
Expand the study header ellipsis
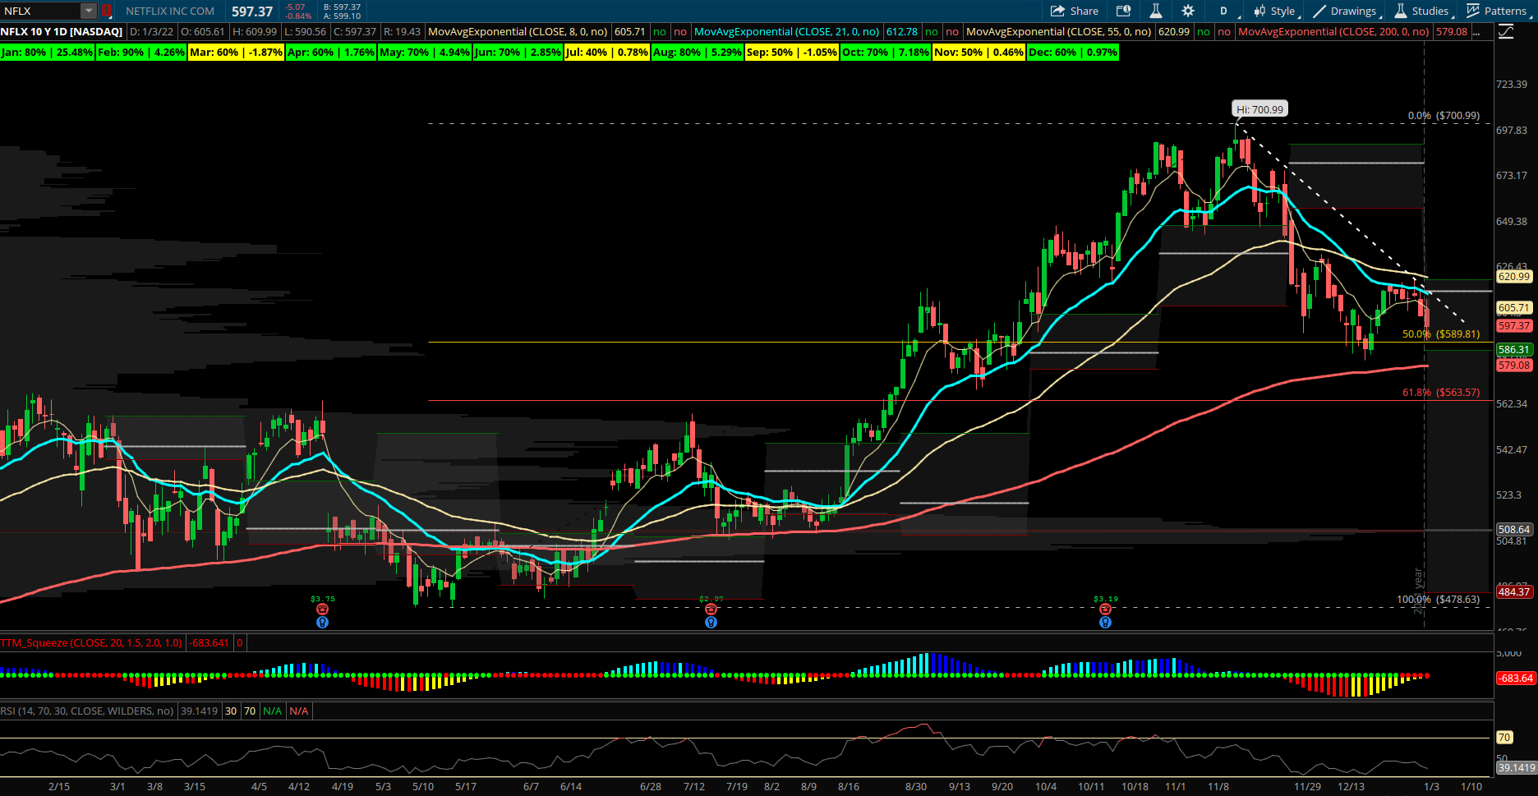(1477, 32)
